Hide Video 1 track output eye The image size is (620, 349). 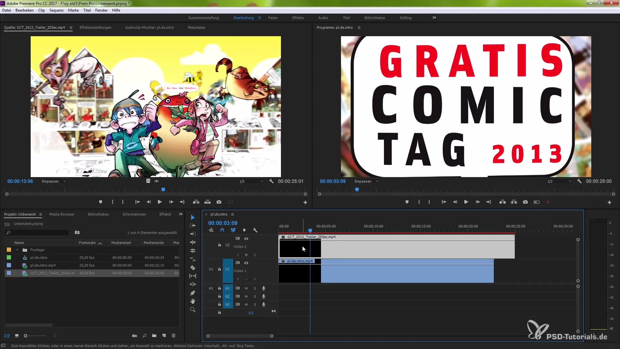246,263
